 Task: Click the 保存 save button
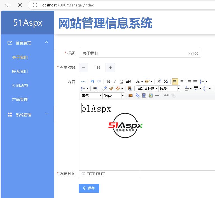click(x=89, y=188)
